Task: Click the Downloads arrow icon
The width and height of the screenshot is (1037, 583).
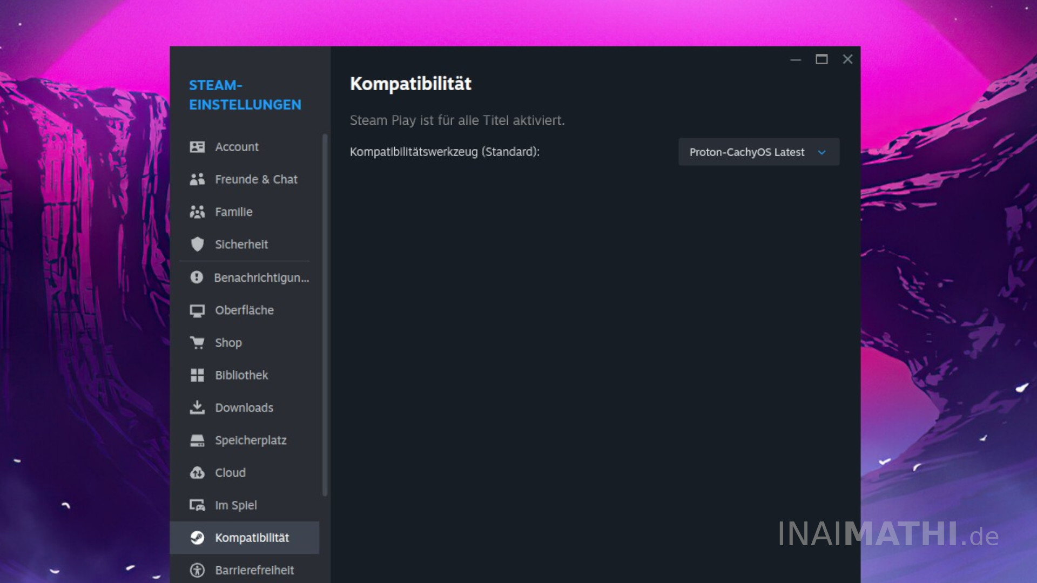Action: tap(197, 408)
